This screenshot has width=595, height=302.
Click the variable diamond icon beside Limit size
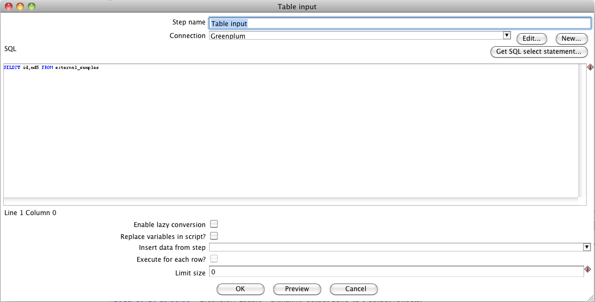point(587,269)
